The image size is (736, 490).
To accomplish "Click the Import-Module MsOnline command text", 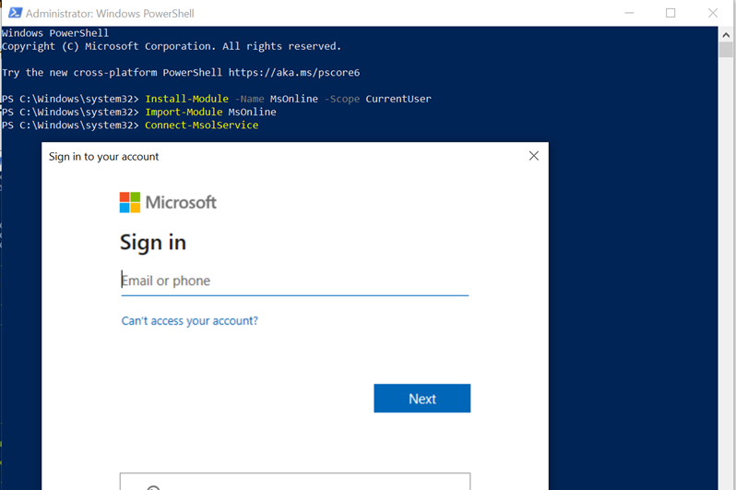I will tap(211, 112).
